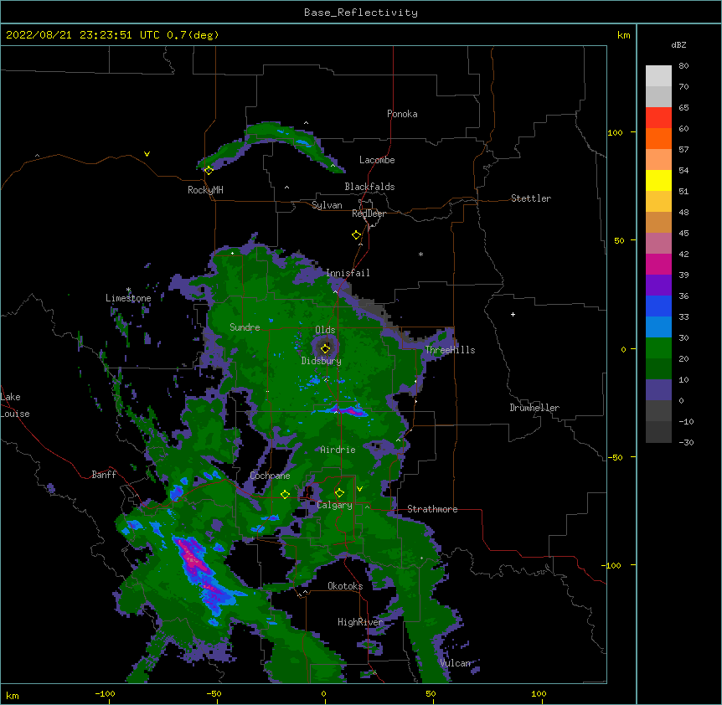
Task: Select the Strathmore label
Action: click(x=432, y=509)
